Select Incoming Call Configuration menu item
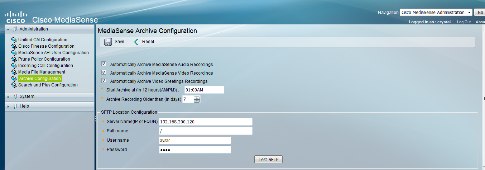 click(x=45, y=66)
